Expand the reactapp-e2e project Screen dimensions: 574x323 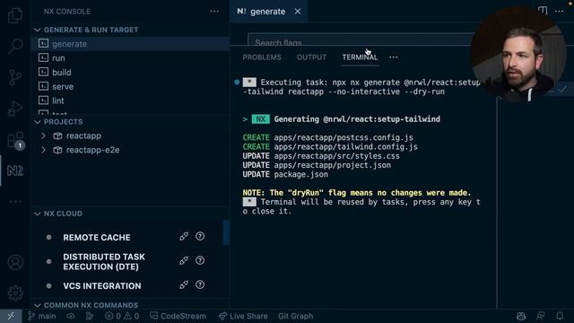[x=44, y=150]
